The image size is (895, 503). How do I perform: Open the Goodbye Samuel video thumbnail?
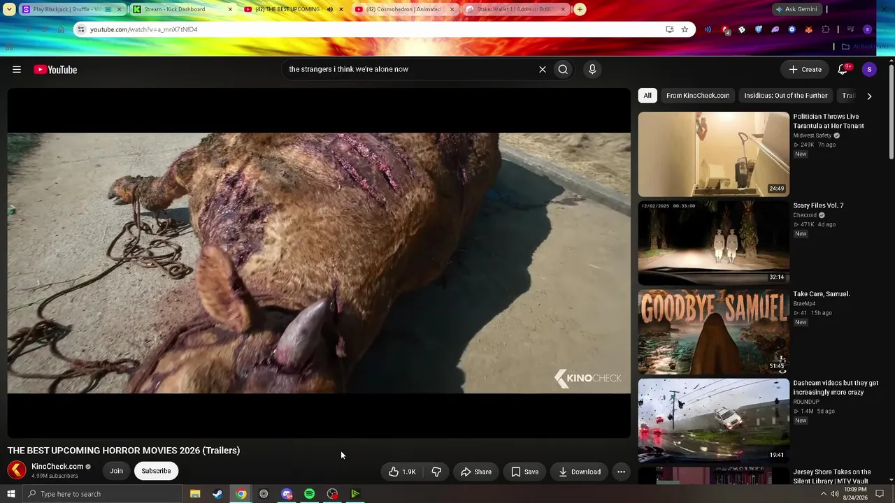pos(713,332)
